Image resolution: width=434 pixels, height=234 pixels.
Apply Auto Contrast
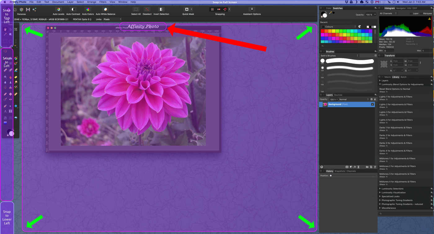pyautogui.click(x=73, y=10)
